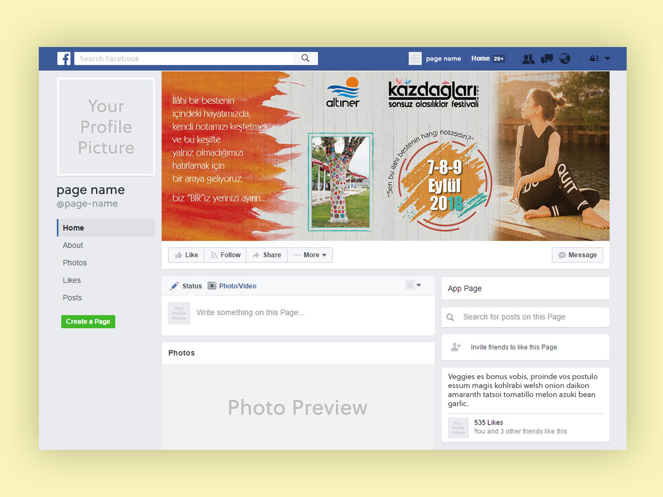Click Write something on this Page field

point(250,313)
